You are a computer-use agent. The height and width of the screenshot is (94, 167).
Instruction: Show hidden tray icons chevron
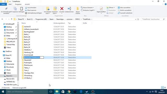tap(147, 92)
